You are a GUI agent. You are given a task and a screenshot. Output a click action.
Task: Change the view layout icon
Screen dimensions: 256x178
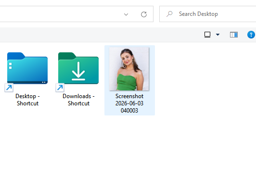tap(207, 35)
